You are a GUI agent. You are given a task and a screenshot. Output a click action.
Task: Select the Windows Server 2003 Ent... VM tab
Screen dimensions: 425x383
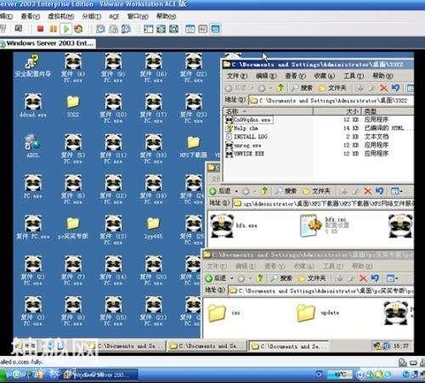pyautogui.click(x=48, y=43)
